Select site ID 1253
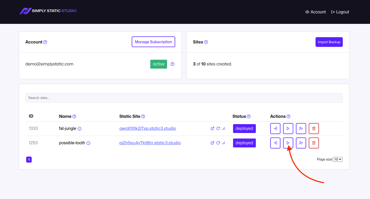The height and width of the screenshot is (199, 370). pyautogui.click(x=33, y=143)
